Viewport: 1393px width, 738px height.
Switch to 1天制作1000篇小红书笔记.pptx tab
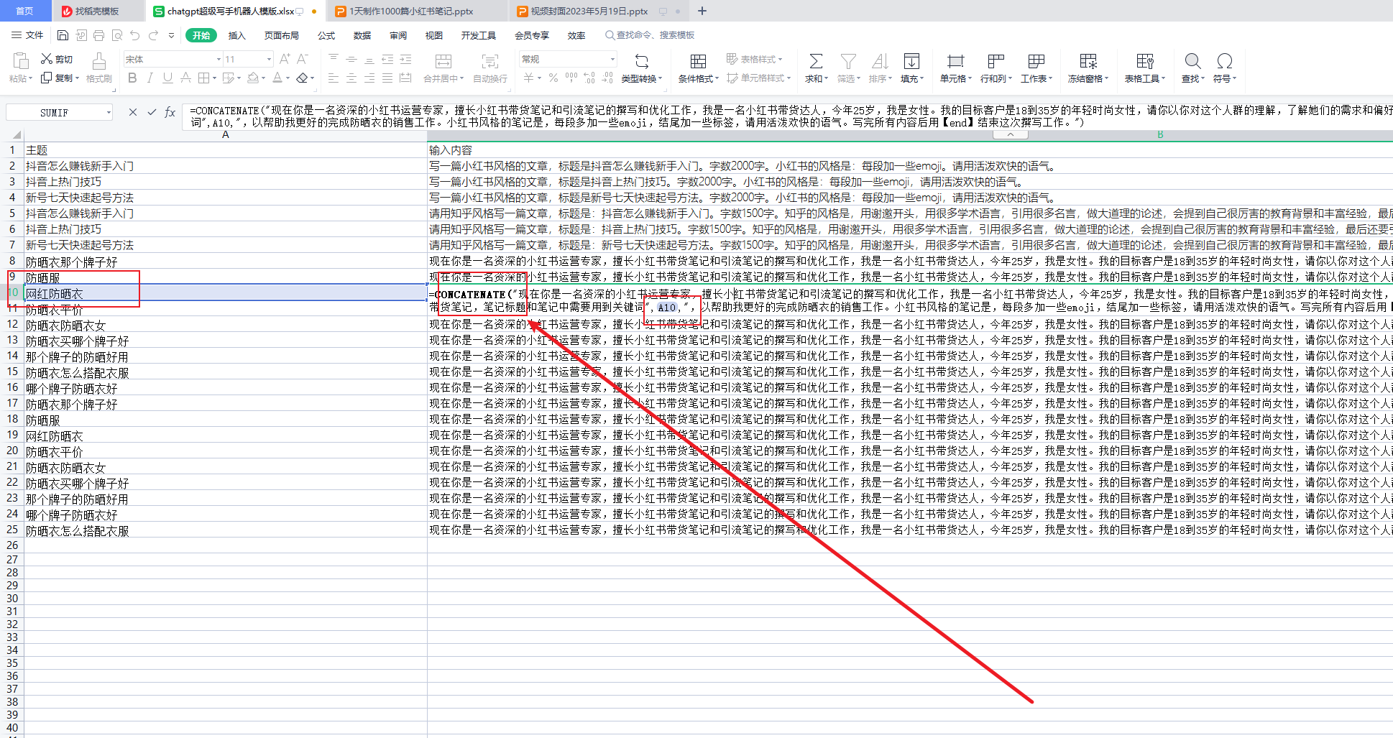point(411,11)
